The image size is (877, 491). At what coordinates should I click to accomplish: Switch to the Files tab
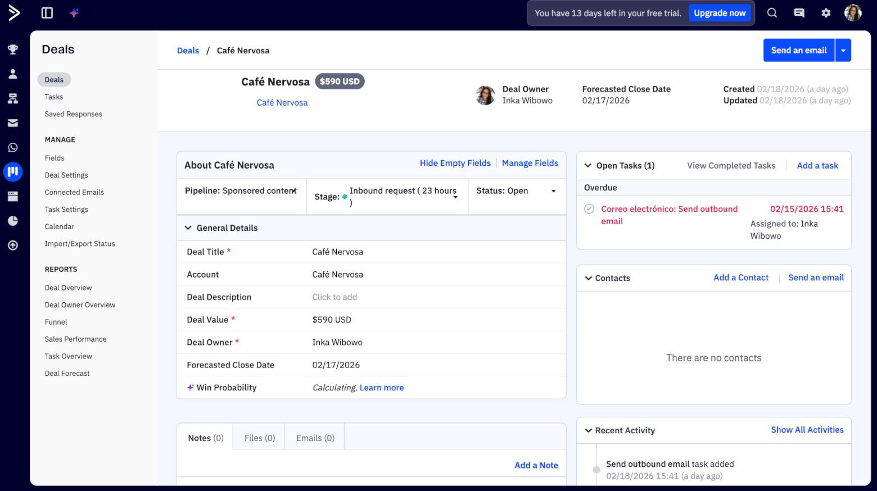tap(258, 438)
